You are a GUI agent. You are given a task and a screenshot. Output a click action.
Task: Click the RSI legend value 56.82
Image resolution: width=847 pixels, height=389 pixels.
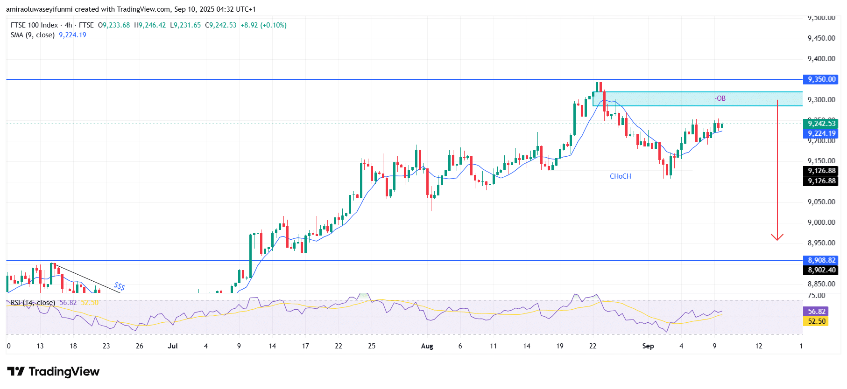point(68,303)
